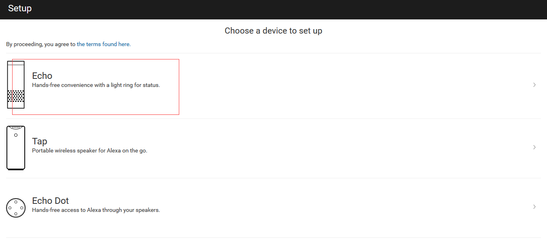Viewport: 547px width, 239px height.
Task: Click the dotted speaker grille on Echo illustration
Action: point(16,96)
